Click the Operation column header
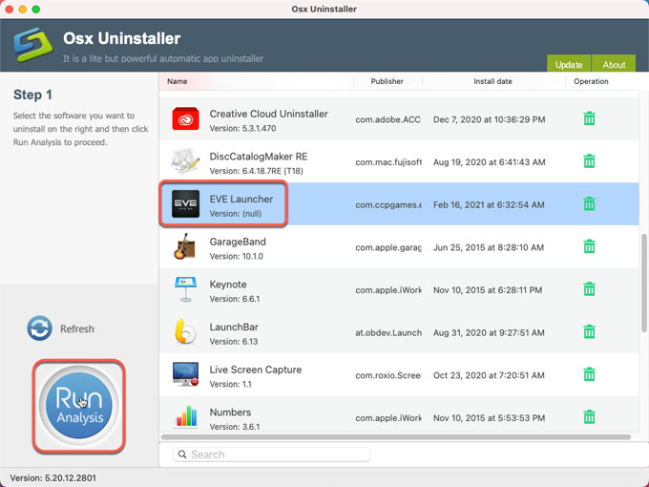 pyautogui.click(x=591, y=81)
